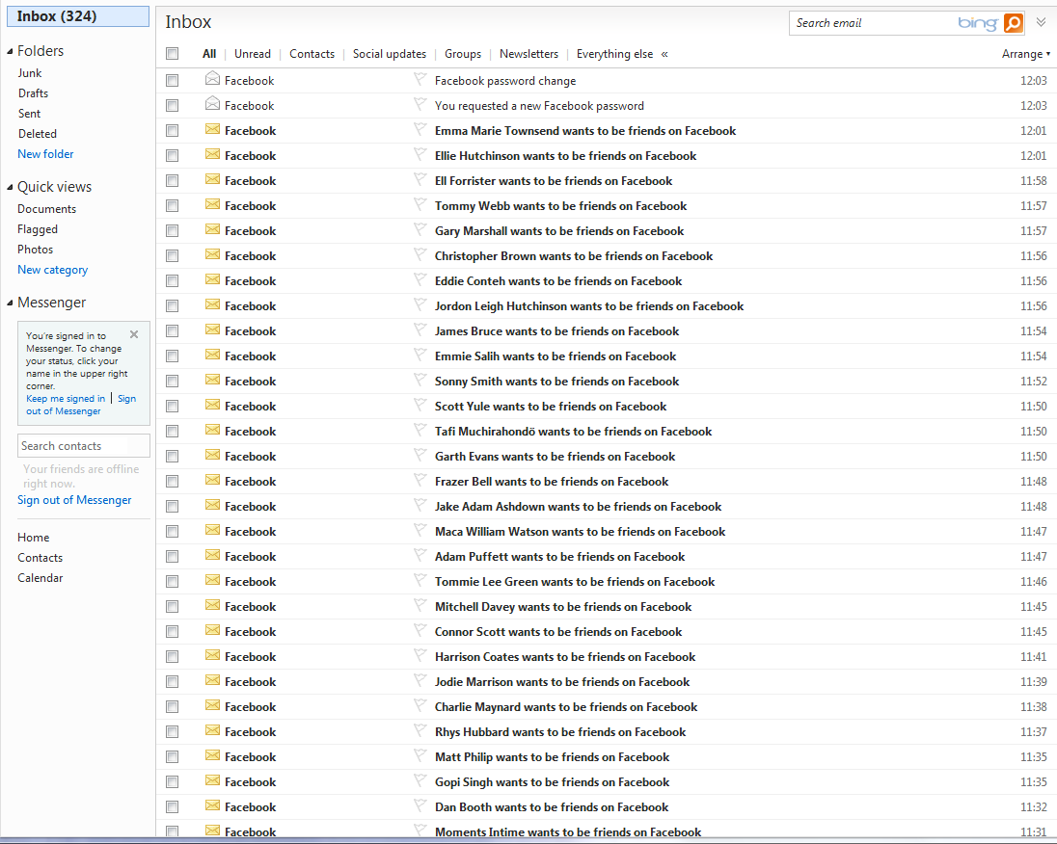Screen dimensions: 1057x844
Task: Click the New folder link
Action: pyautogui.click(x=45, y=154)
